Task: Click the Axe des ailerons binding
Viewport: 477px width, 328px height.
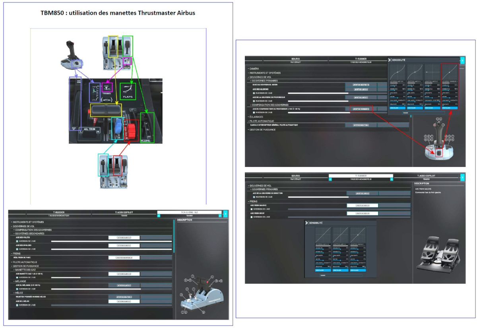Action: click(361, 89)
